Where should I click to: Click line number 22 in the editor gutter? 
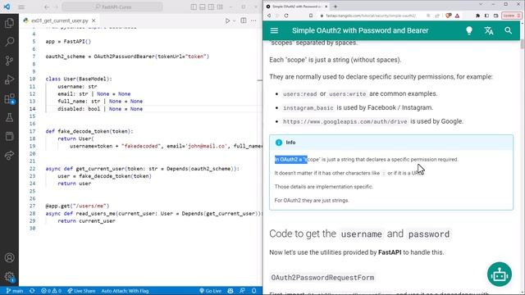[32, 169]
